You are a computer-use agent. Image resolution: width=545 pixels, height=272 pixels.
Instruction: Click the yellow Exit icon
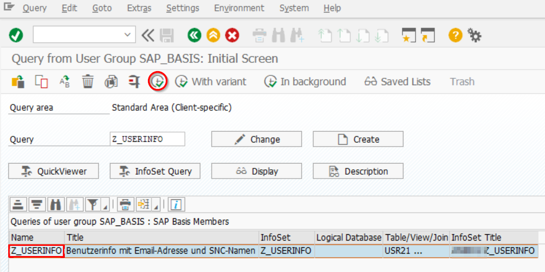(213, 35)
